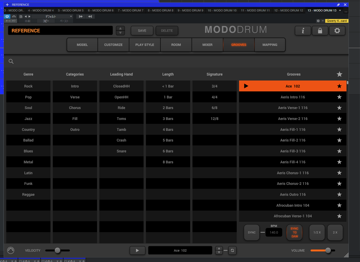
Task: Toggle the star on Ace 102 row
Action: pyautogui.click(x=339, y=86)
